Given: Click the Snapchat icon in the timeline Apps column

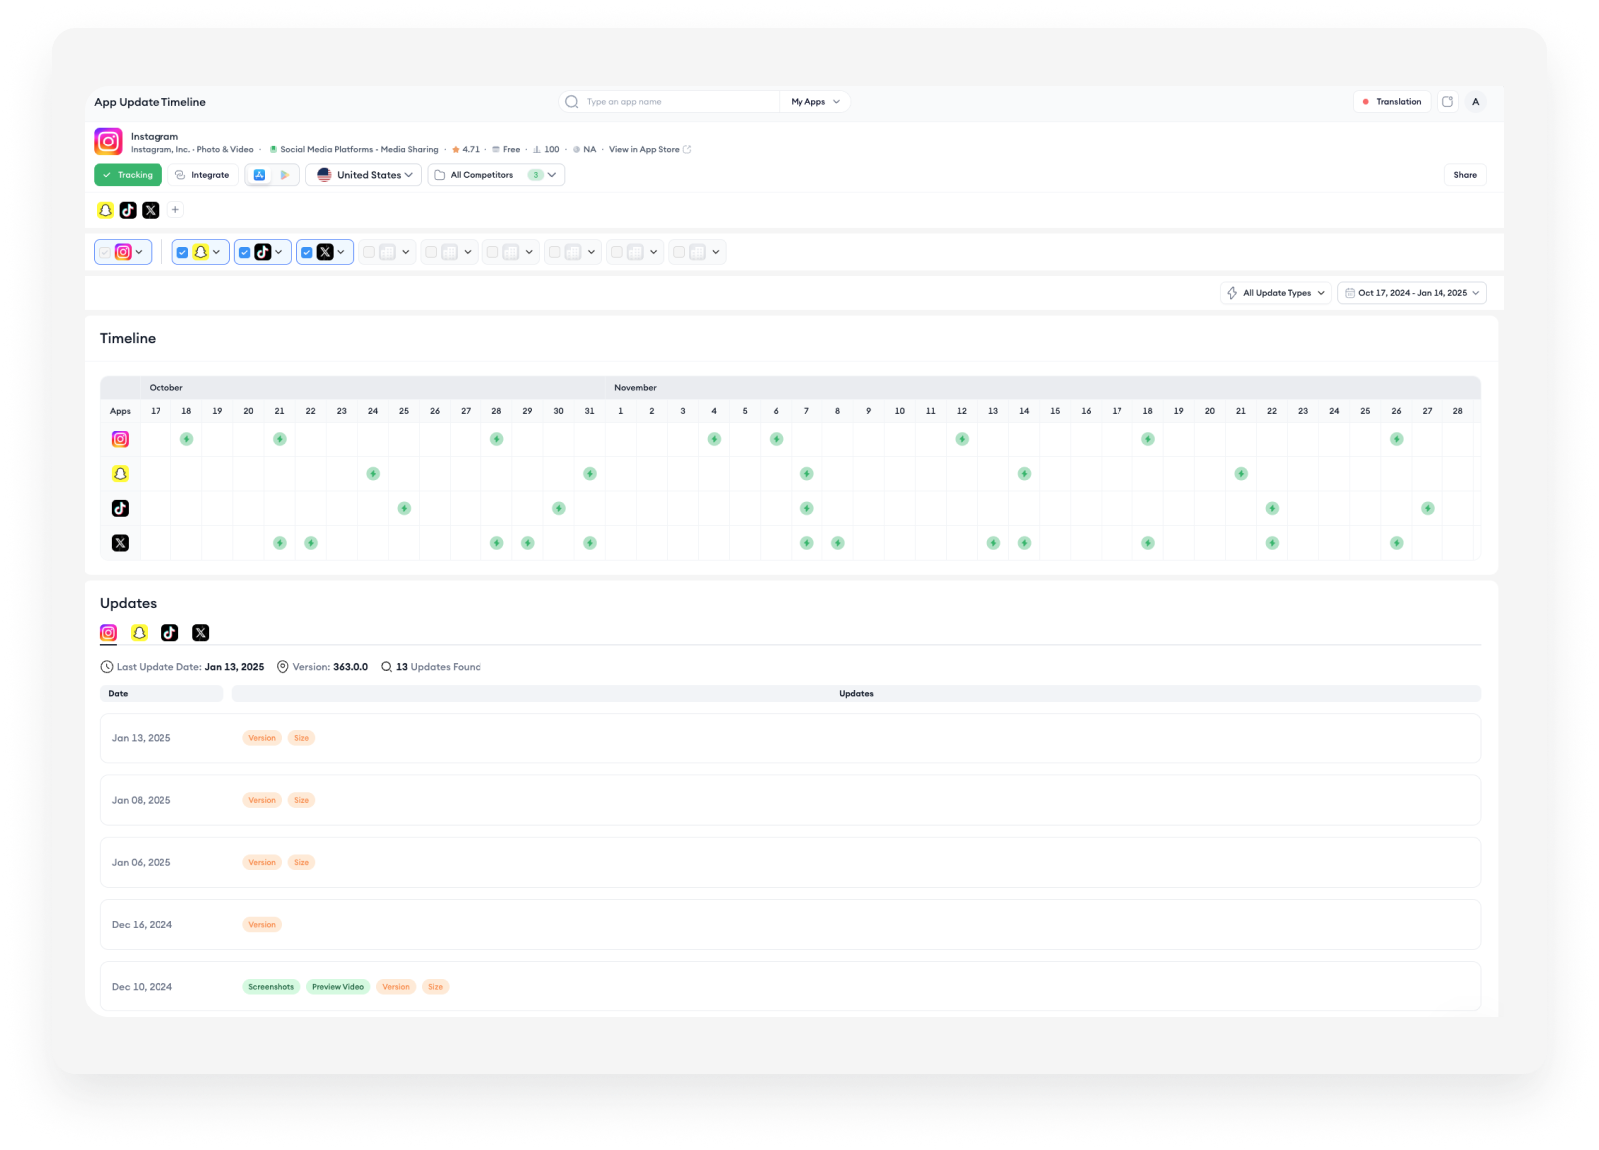Looking at the screenshot, I should (120, 474).
